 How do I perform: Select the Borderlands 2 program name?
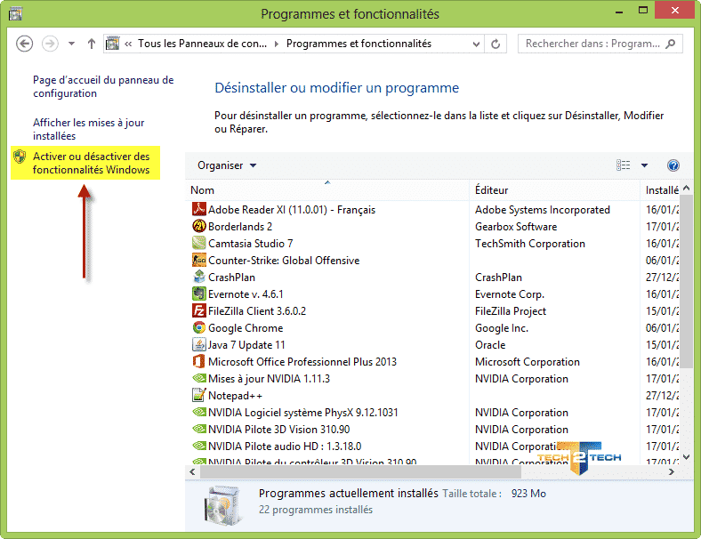(x=240, y=227)
